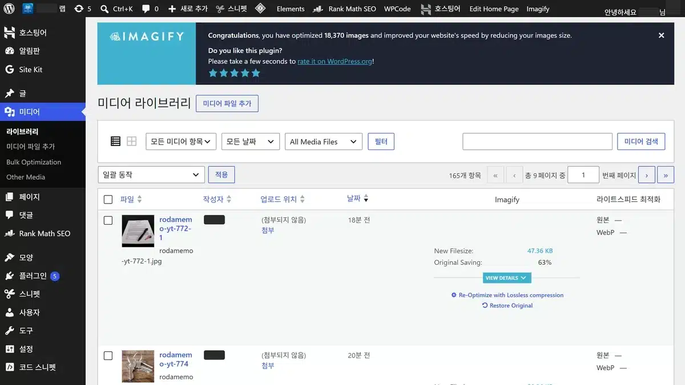This screenshot has height=385, width=685.
Task: Open the rodamemo-yt-772-1 thumbnail
Action: (138, 231)
